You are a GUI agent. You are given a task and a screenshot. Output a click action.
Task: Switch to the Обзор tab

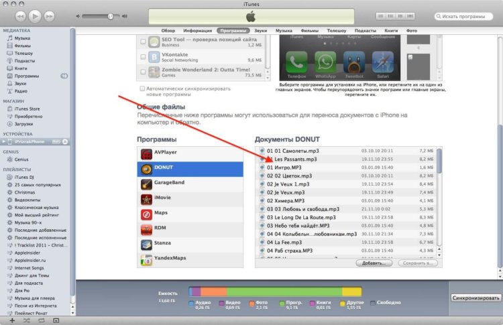pos(168,31)
